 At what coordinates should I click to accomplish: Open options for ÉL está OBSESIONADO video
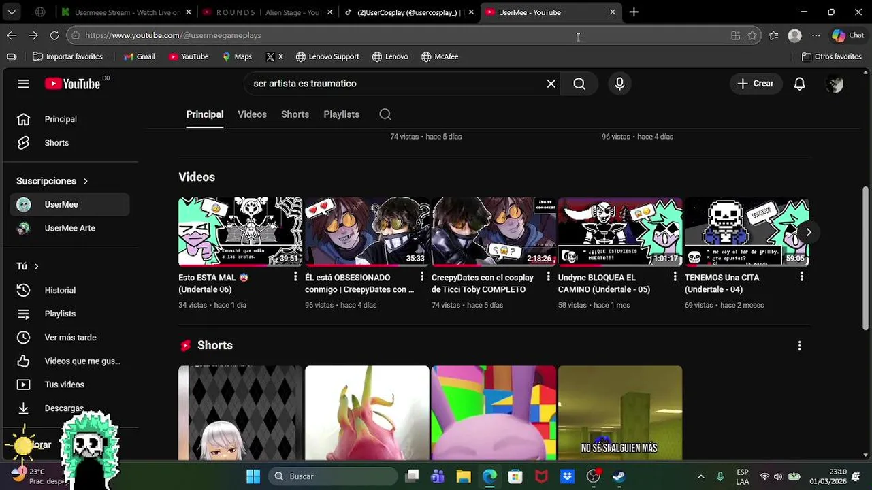click(x=422, y=277)
